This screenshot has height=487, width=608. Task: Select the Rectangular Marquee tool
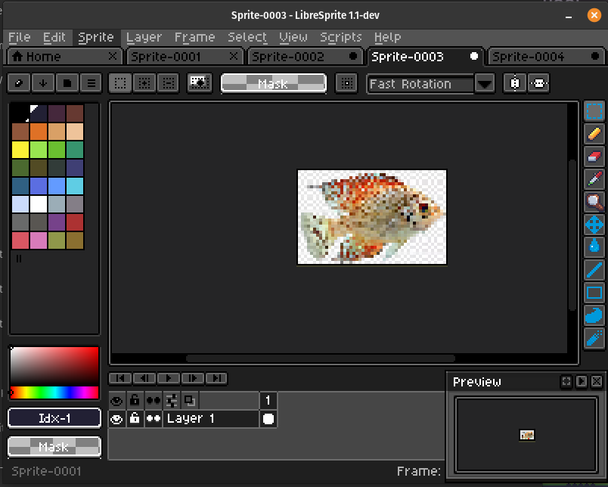(594, 111)
